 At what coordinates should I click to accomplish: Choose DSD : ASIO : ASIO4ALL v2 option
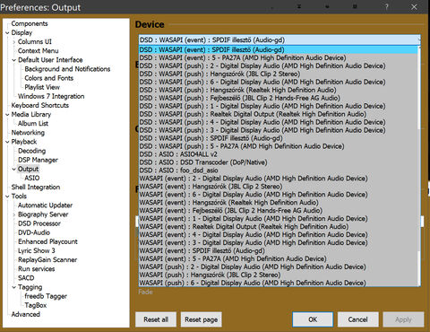tap(178, 154)
